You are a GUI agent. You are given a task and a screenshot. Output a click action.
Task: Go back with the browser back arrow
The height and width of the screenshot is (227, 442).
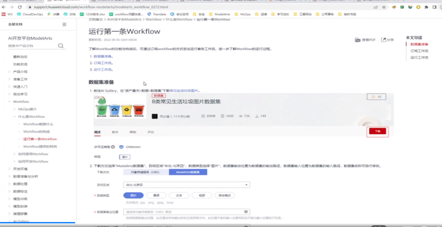(x=4, y=7)
